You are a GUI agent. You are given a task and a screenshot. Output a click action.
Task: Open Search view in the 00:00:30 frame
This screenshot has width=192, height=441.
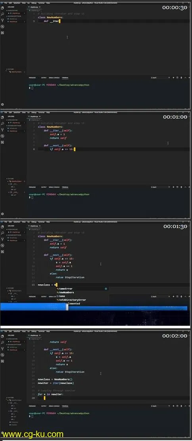click(2, 14)
